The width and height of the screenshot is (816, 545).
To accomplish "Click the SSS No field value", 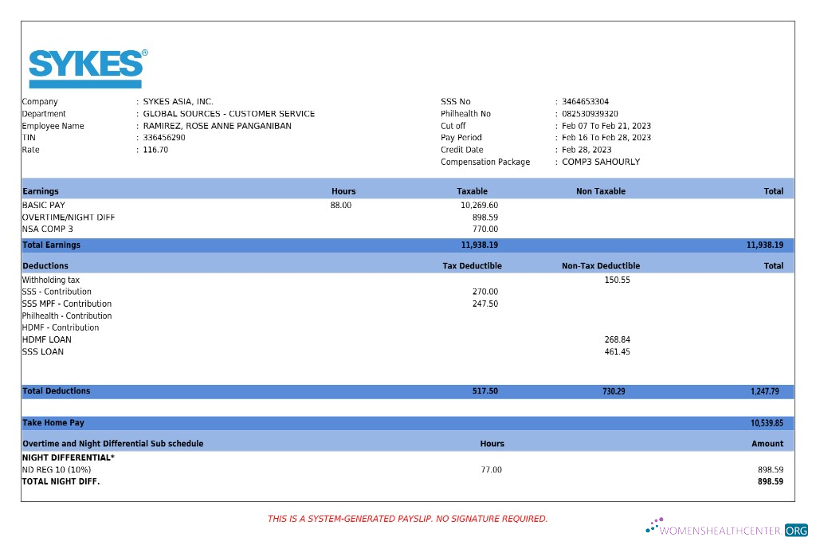I will [x=586, y=101].
